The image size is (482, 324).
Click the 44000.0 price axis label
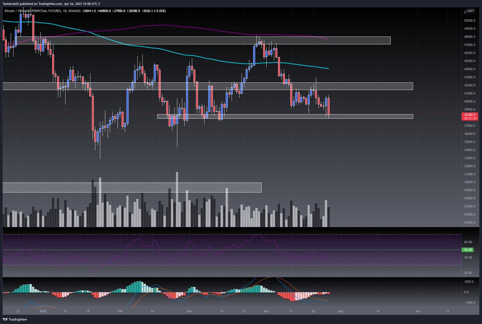coord(470,69)
